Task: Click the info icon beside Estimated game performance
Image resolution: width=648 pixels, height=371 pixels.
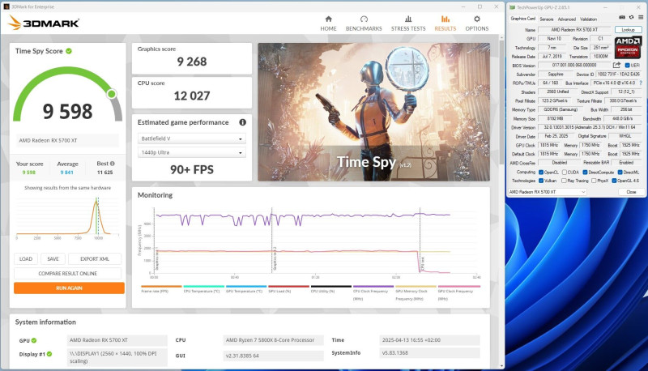Action: point(242,122)
